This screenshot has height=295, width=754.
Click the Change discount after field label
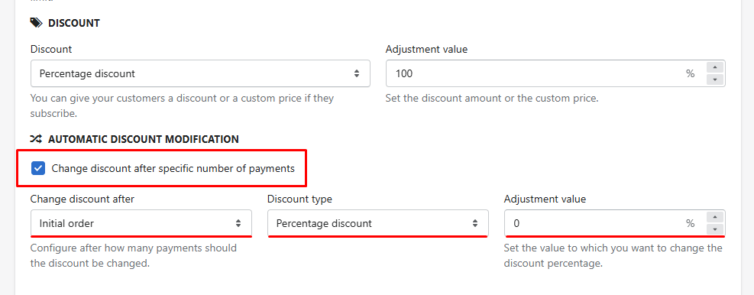[83, 199]
